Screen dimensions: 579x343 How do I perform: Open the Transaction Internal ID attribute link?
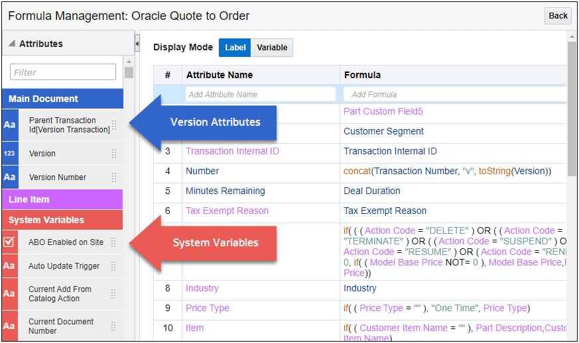[232, 152]
